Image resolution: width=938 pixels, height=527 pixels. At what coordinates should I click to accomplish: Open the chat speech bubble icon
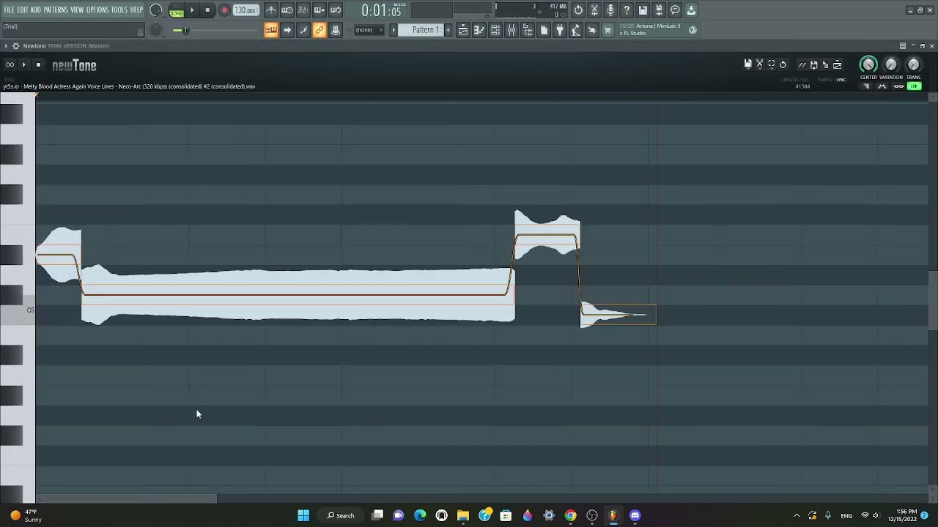tap(675, 10)
